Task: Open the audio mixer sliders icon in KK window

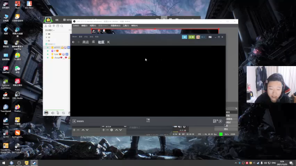Action: (x=63, y=113)
